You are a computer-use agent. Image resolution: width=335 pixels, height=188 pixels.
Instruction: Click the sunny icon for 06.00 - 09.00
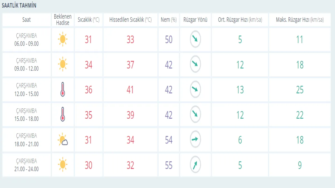(x=63, y=39)
